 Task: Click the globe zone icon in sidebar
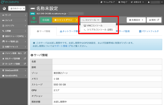4,8
